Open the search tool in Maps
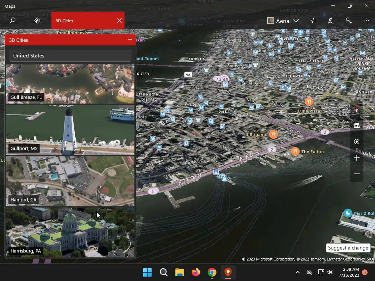 (12, 20)
